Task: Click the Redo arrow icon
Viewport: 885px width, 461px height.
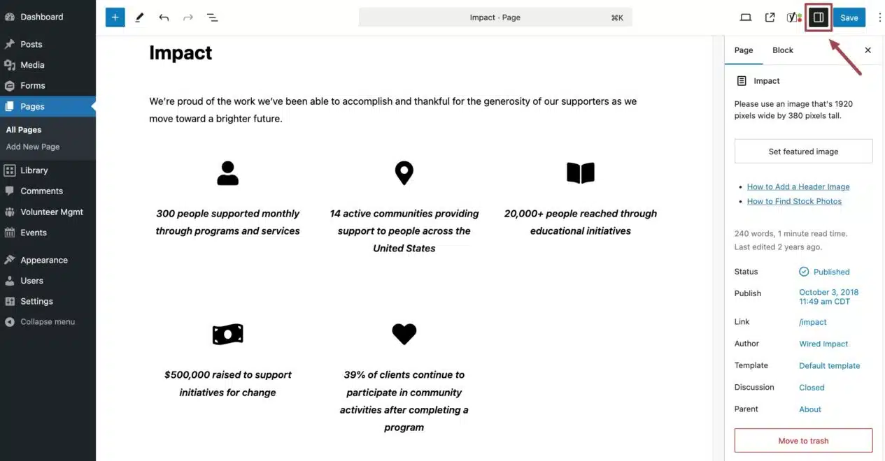Action: (187, 17)
